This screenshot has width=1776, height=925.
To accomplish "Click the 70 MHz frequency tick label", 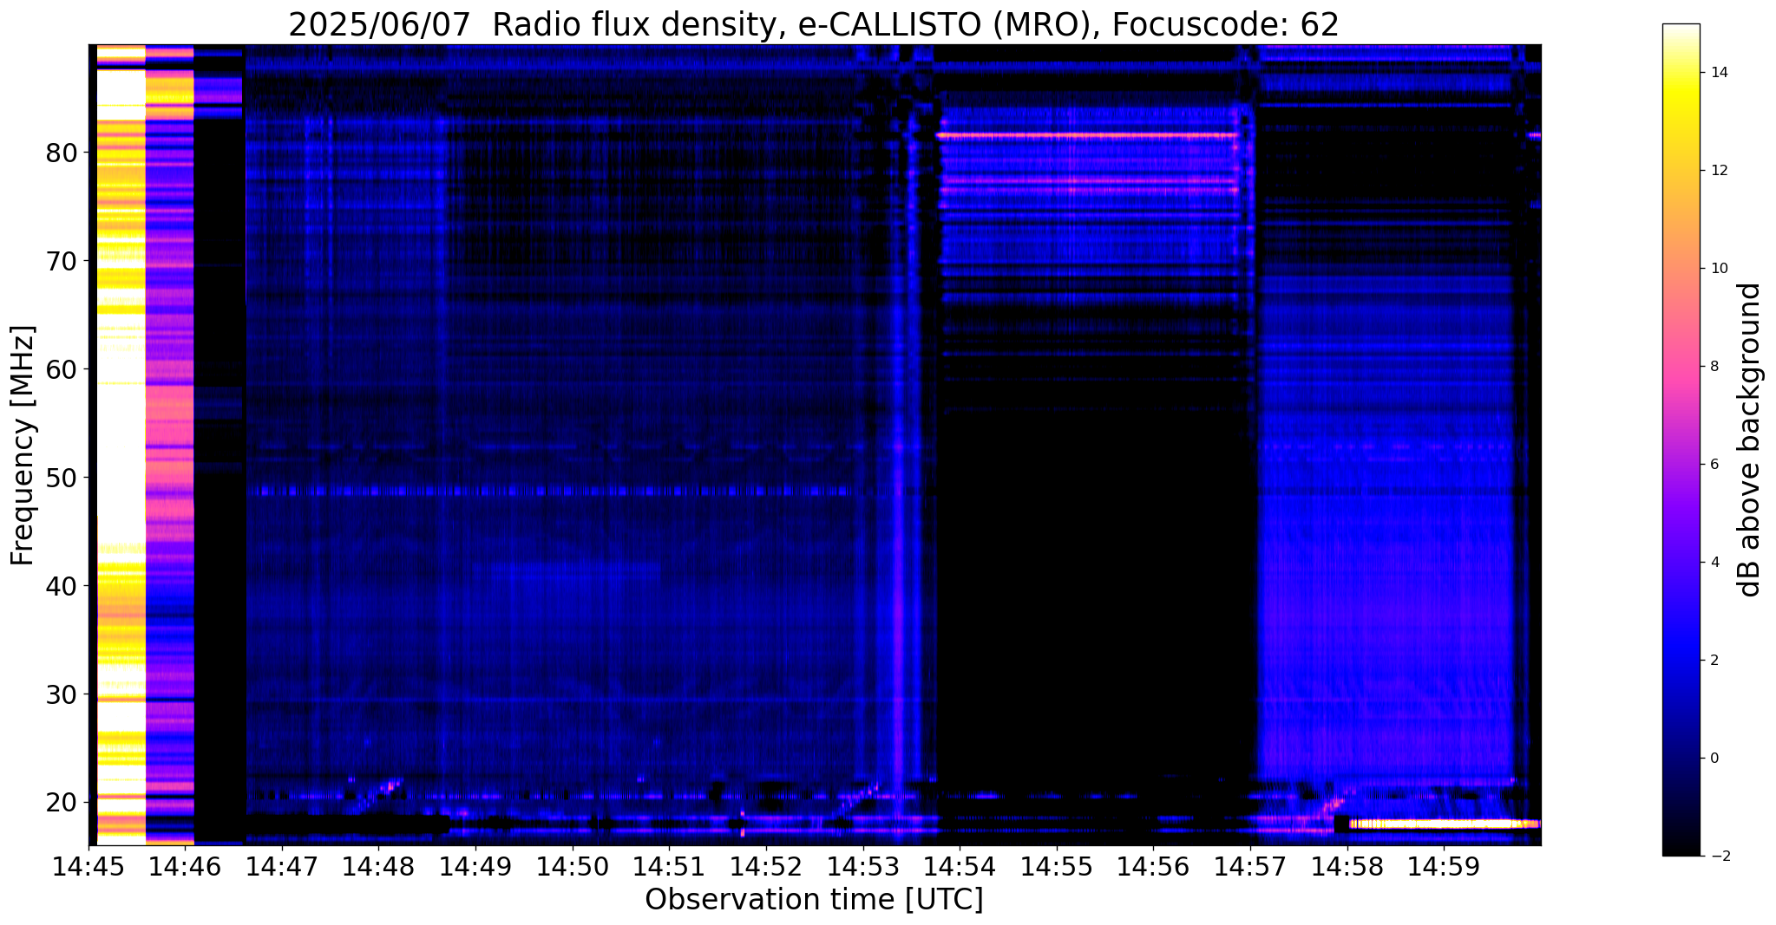I will pos(62,262).
